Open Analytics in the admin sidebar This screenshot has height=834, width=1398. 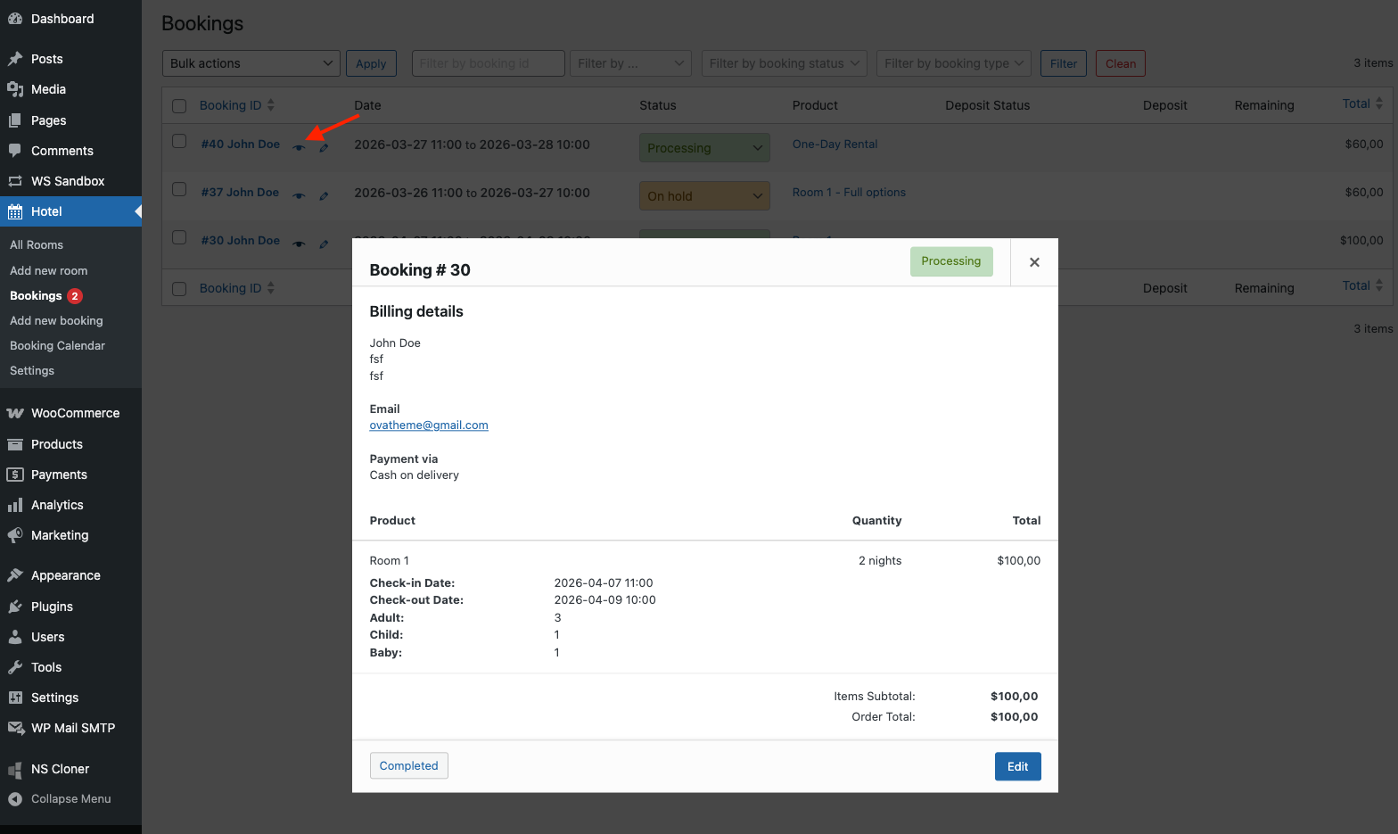57,505
